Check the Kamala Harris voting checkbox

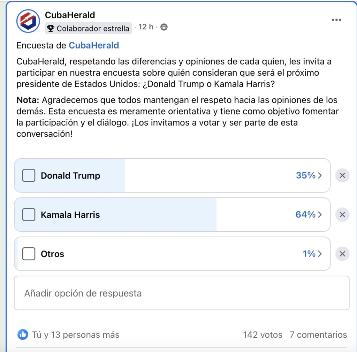coord(29,215)
